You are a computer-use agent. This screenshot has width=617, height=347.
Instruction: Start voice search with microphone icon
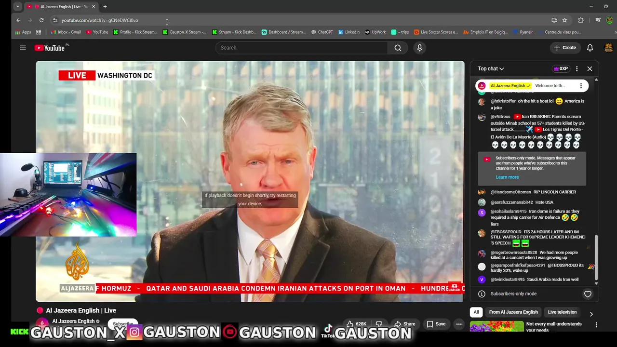pyautogui.click(x=419, y=48)
